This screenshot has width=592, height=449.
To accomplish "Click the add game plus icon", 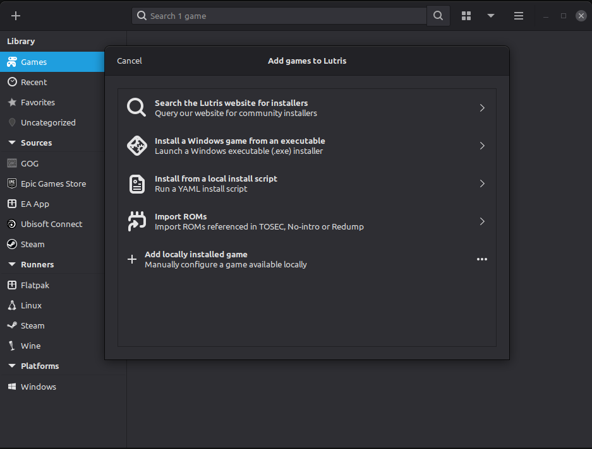I will [x=15, y=15].
